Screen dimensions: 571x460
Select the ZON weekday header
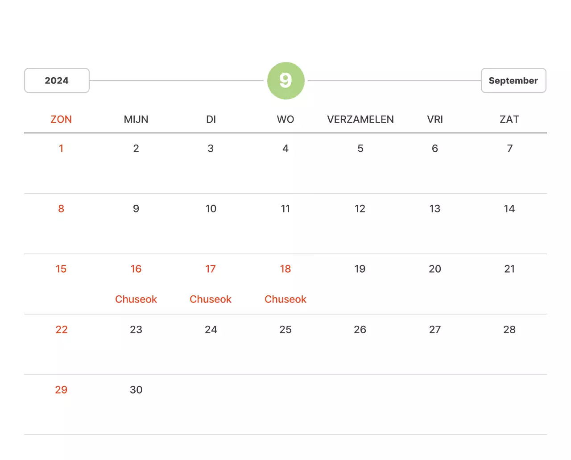(x=61, y=120)
